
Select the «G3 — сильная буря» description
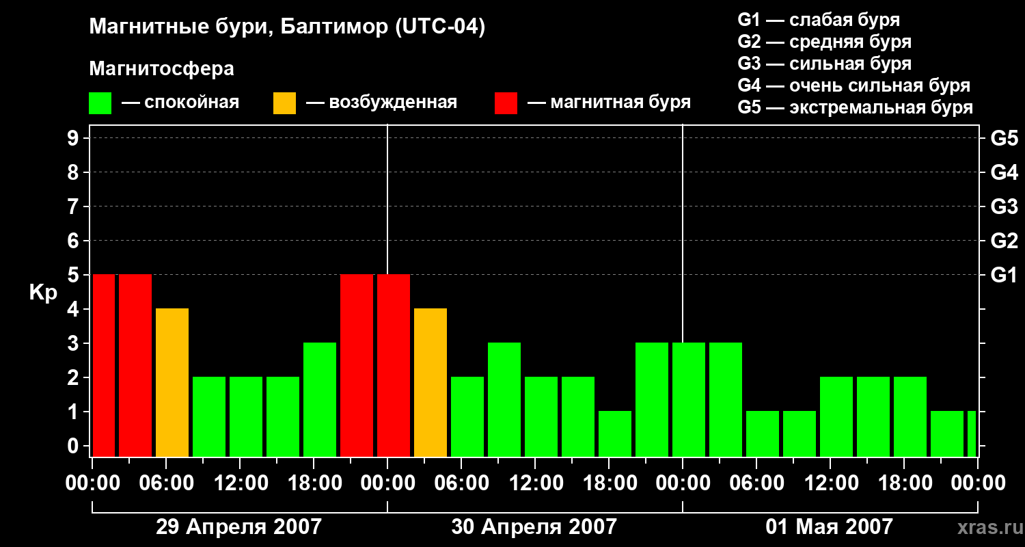824,64
